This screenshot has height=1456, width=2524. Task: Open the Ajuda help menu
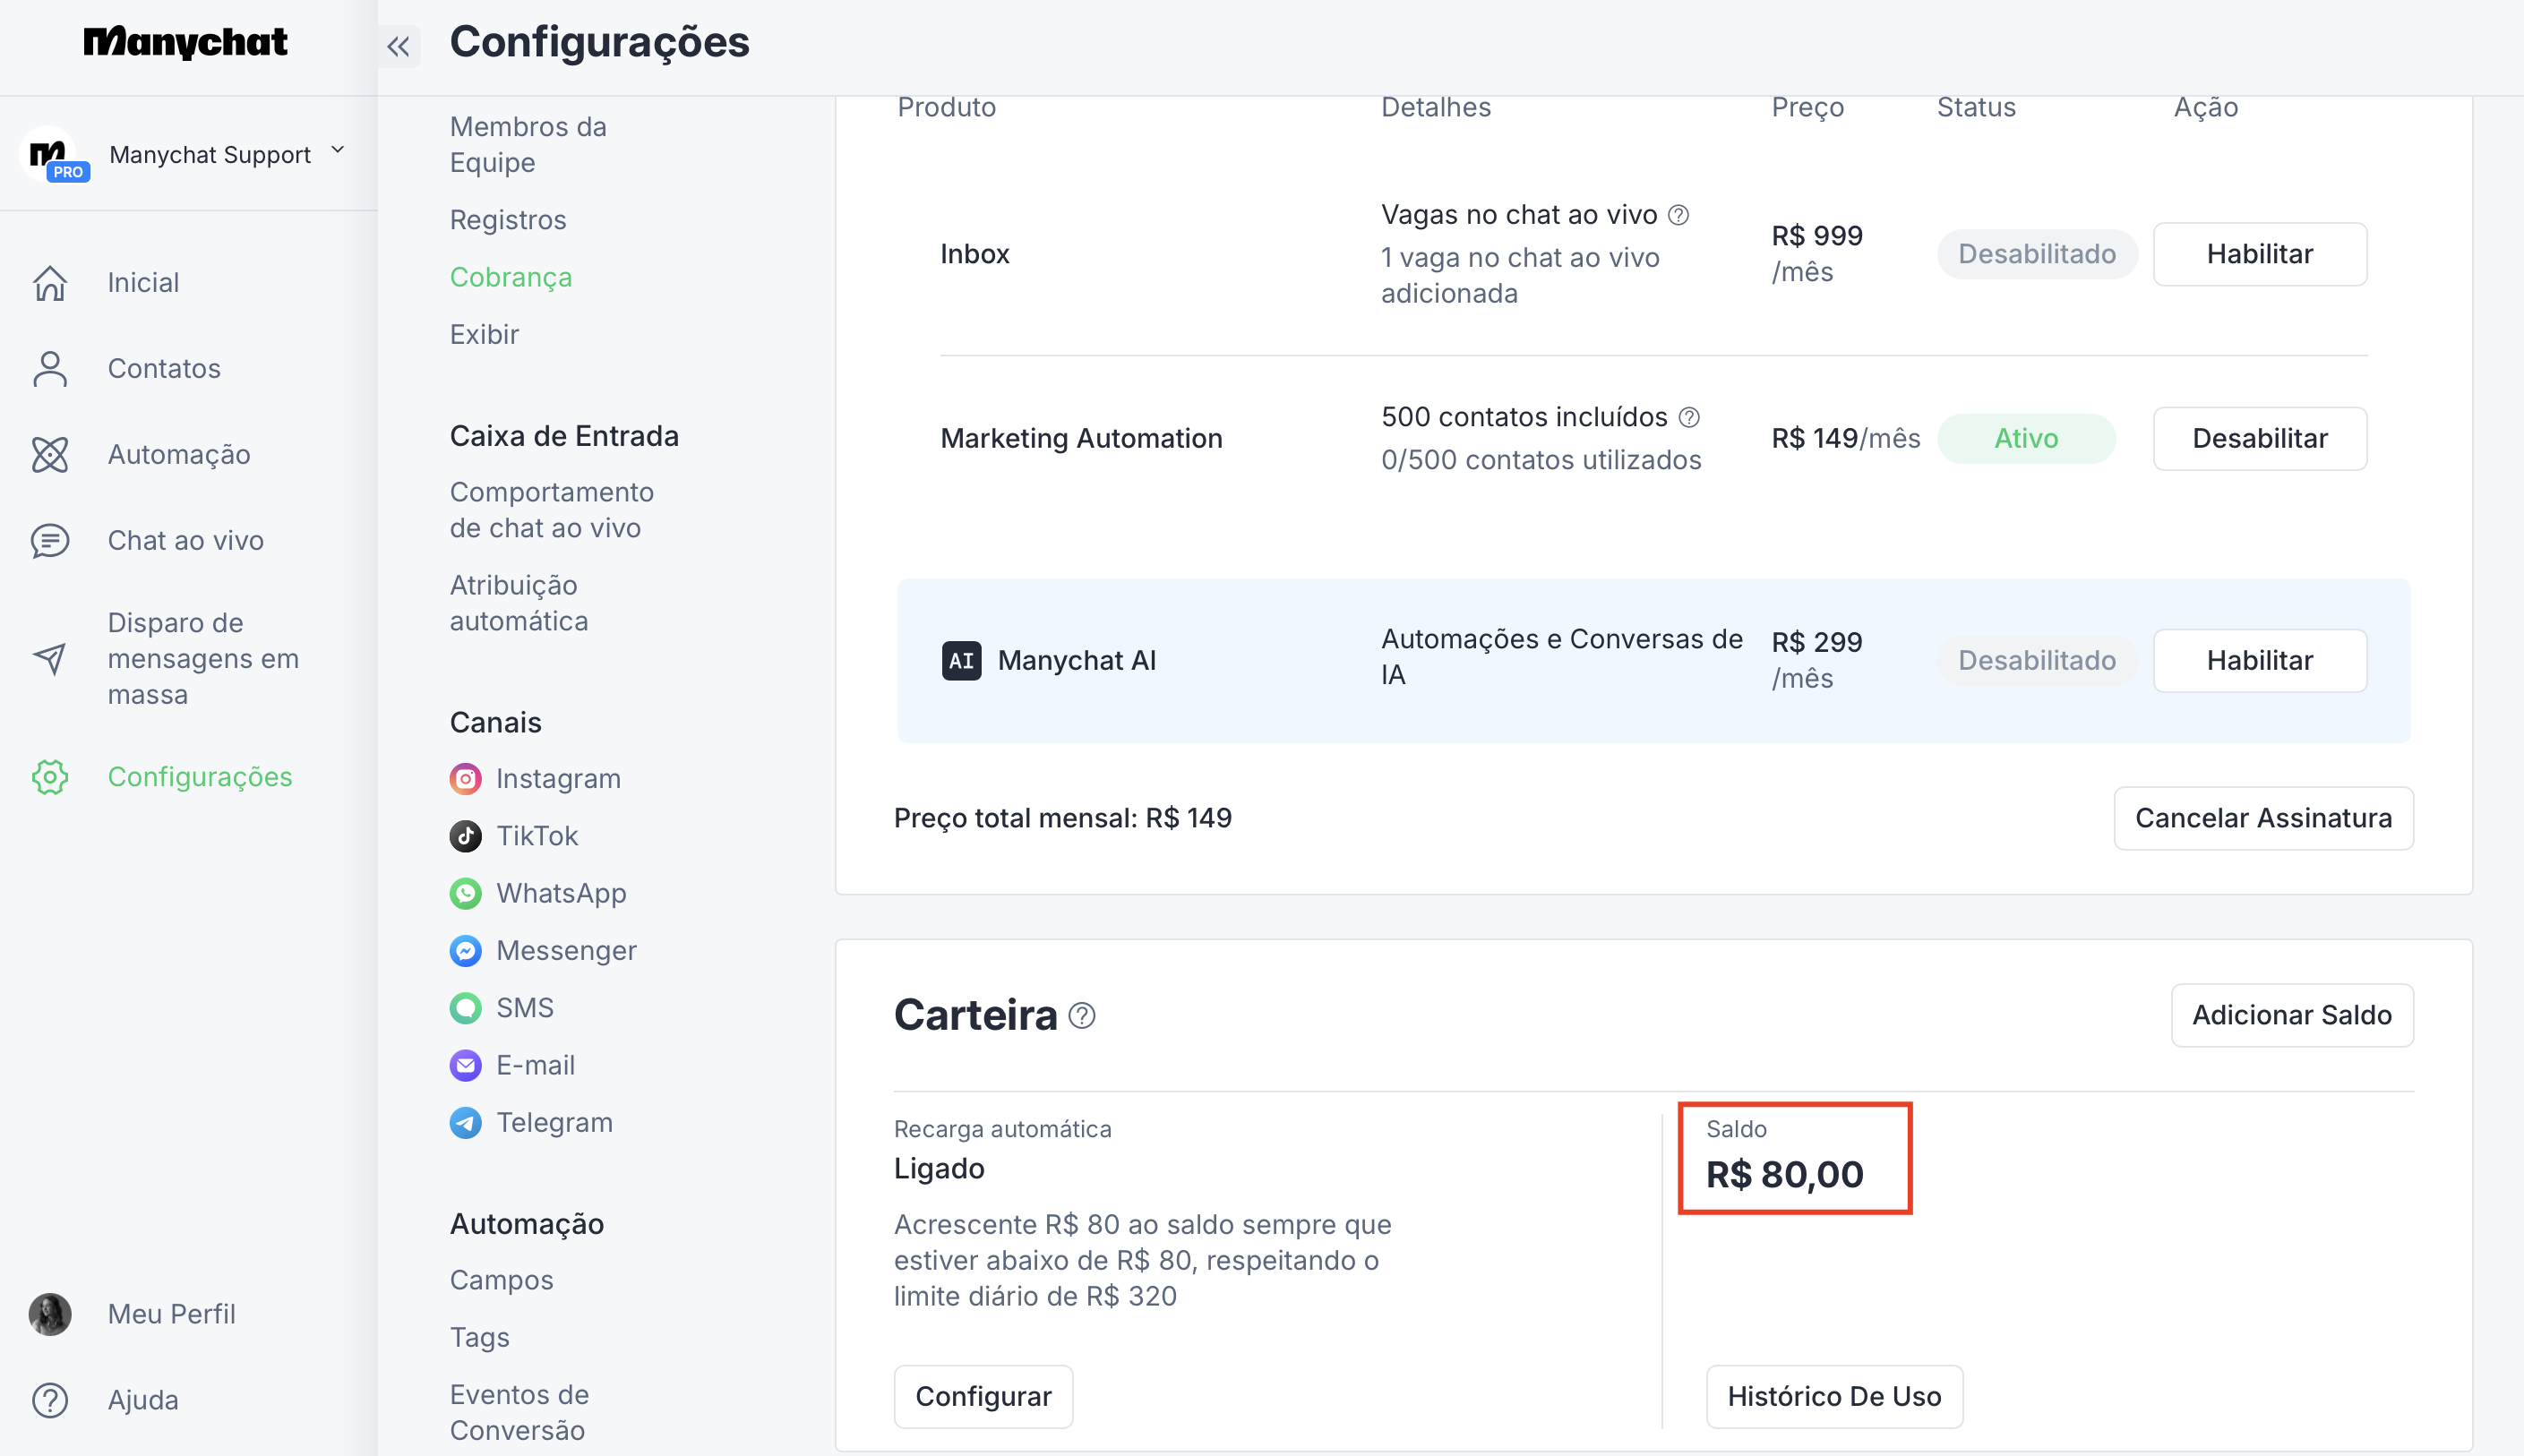coord(142,1400)
